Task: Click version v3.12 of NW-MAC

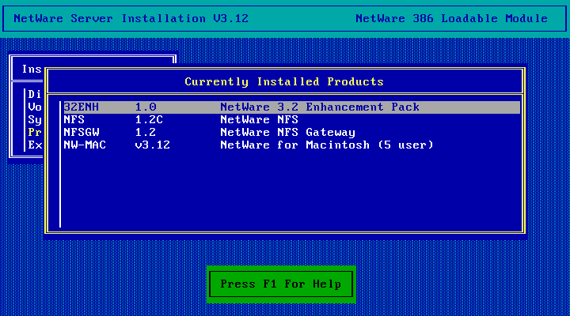Action: pos(153,145)
